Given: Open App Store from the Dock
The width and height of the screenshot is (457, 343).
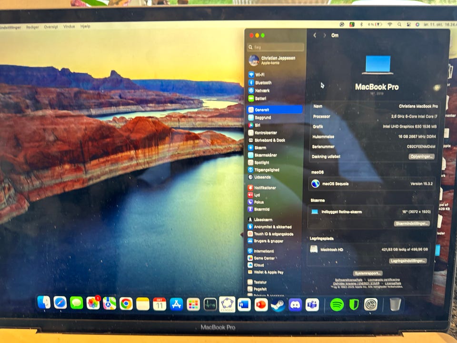Looking at the screenshot, I should click(176, 304).
